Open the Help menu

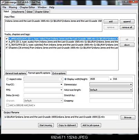click(52, 7)
